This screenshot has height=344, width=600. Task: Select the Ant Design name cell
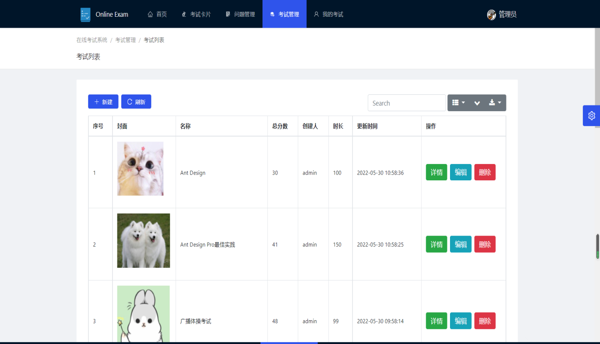coord(221,172)
